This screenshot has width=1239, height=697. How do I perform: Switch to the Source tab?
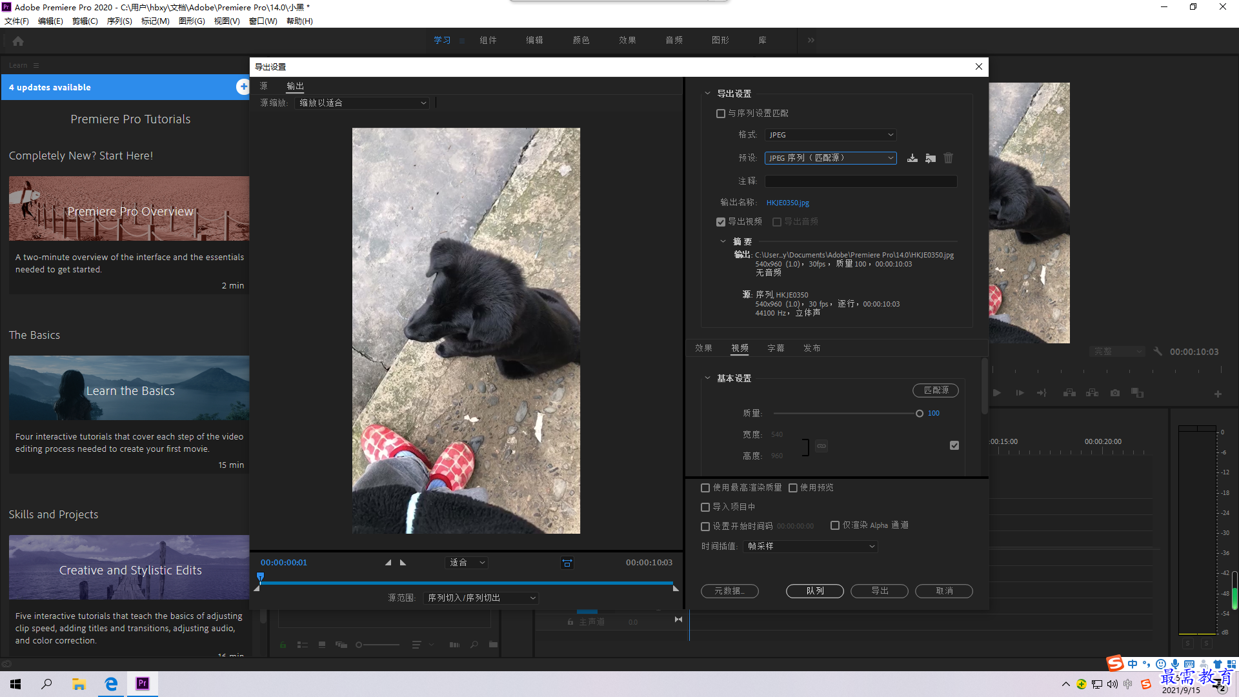(x=263, y=86)
